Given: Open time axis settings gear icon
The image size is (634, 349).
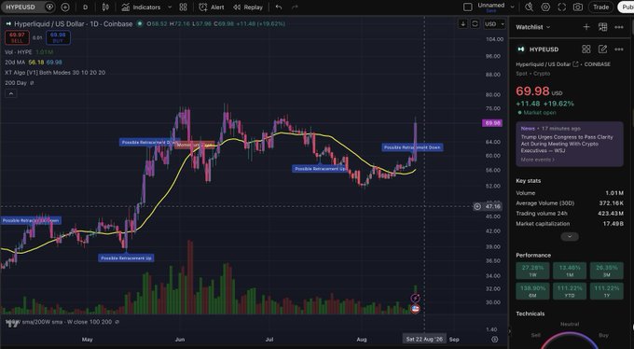Looking at the screenshot, I should pyautogui.click(x=494, y=340).
